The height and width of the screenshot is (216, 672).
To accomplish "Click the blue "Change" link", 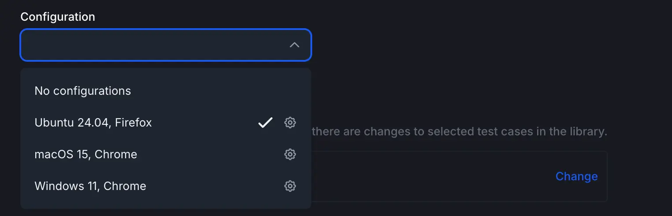I will [x=576, y=176].
